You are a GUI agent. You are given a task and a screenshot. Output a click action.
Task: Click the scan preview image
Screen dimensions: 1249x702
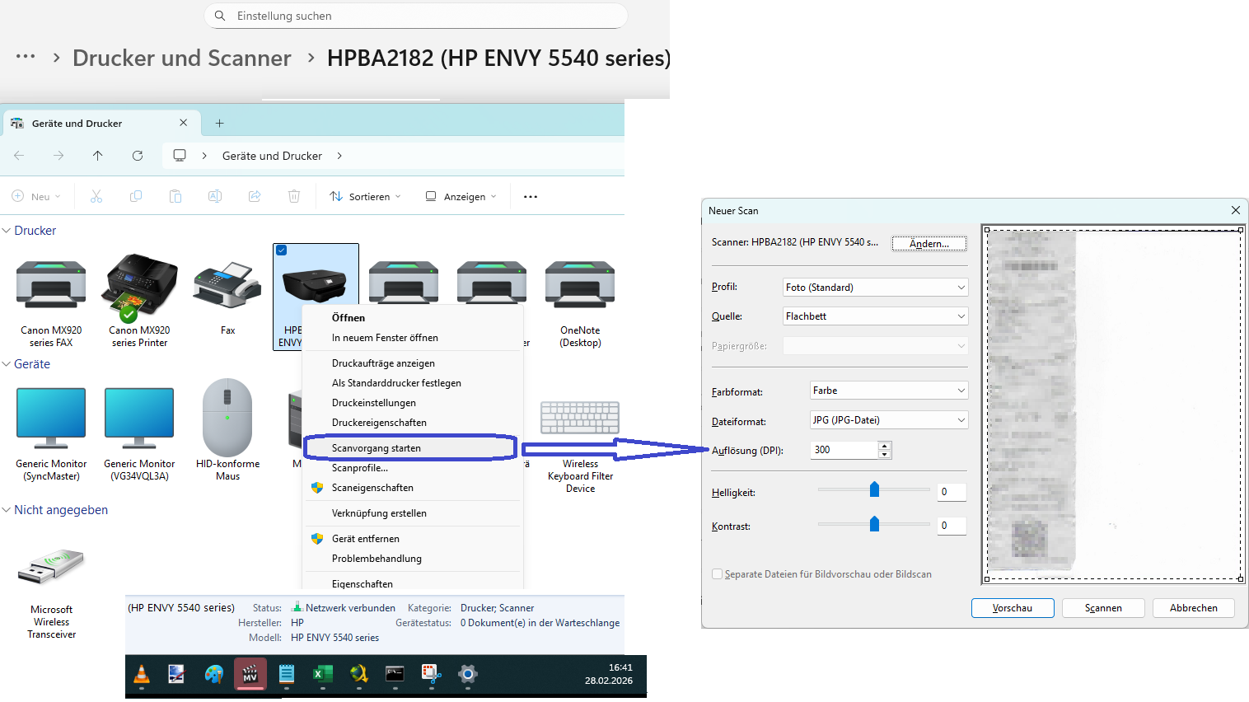coord(1114,404)
